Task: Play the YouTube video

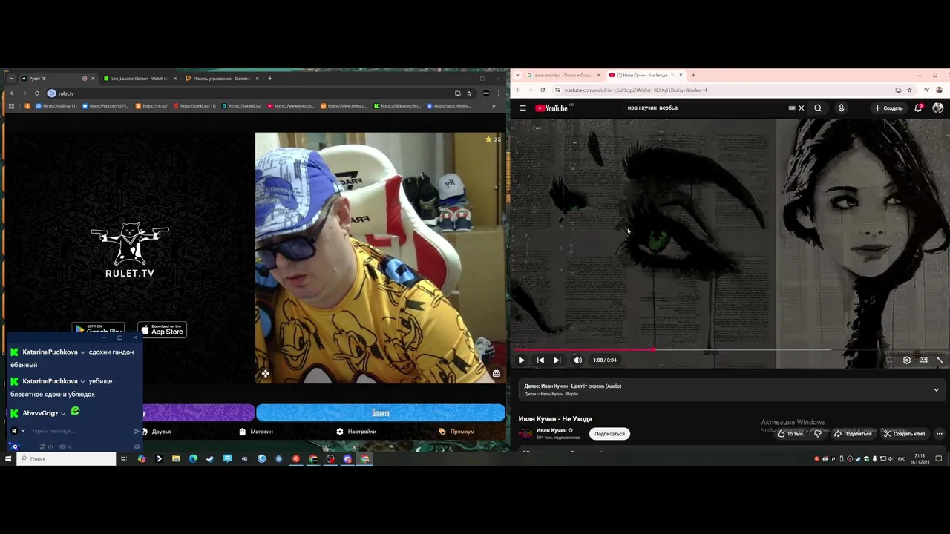Action: tap(521, 360)
